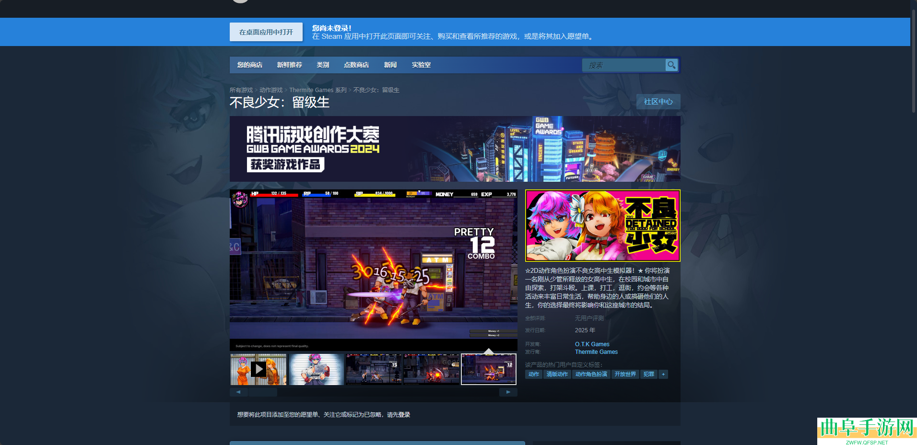Play the trailer video thumbnail

259,369
